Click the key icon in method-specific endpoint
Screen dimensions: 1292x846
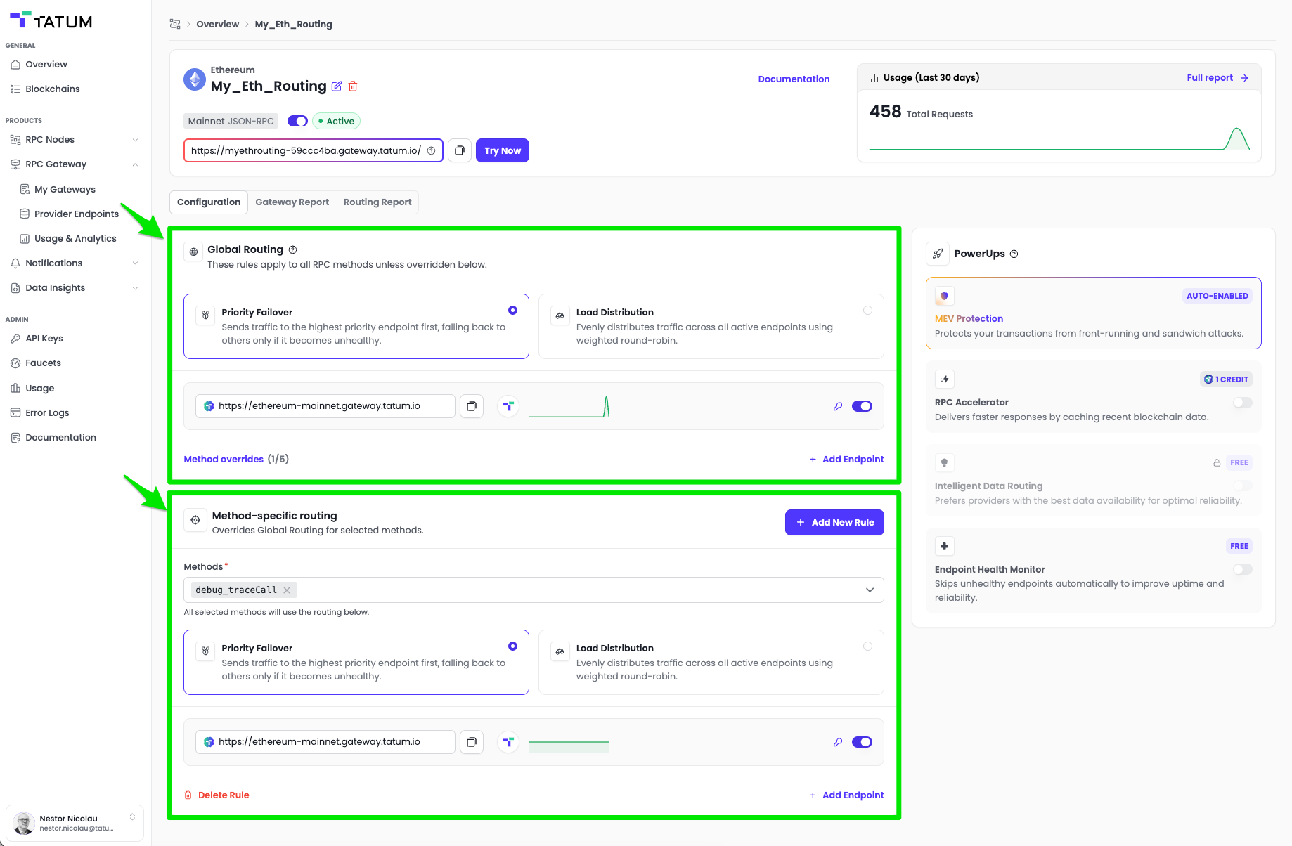pyautogui.click(x=838, y=742)
